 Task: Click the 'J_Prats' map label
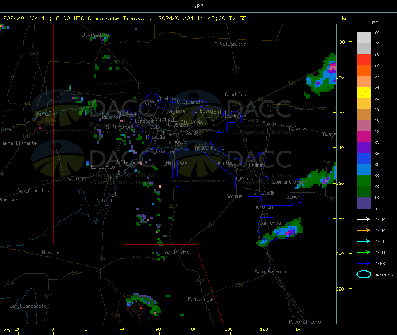[x=244, y=179]
